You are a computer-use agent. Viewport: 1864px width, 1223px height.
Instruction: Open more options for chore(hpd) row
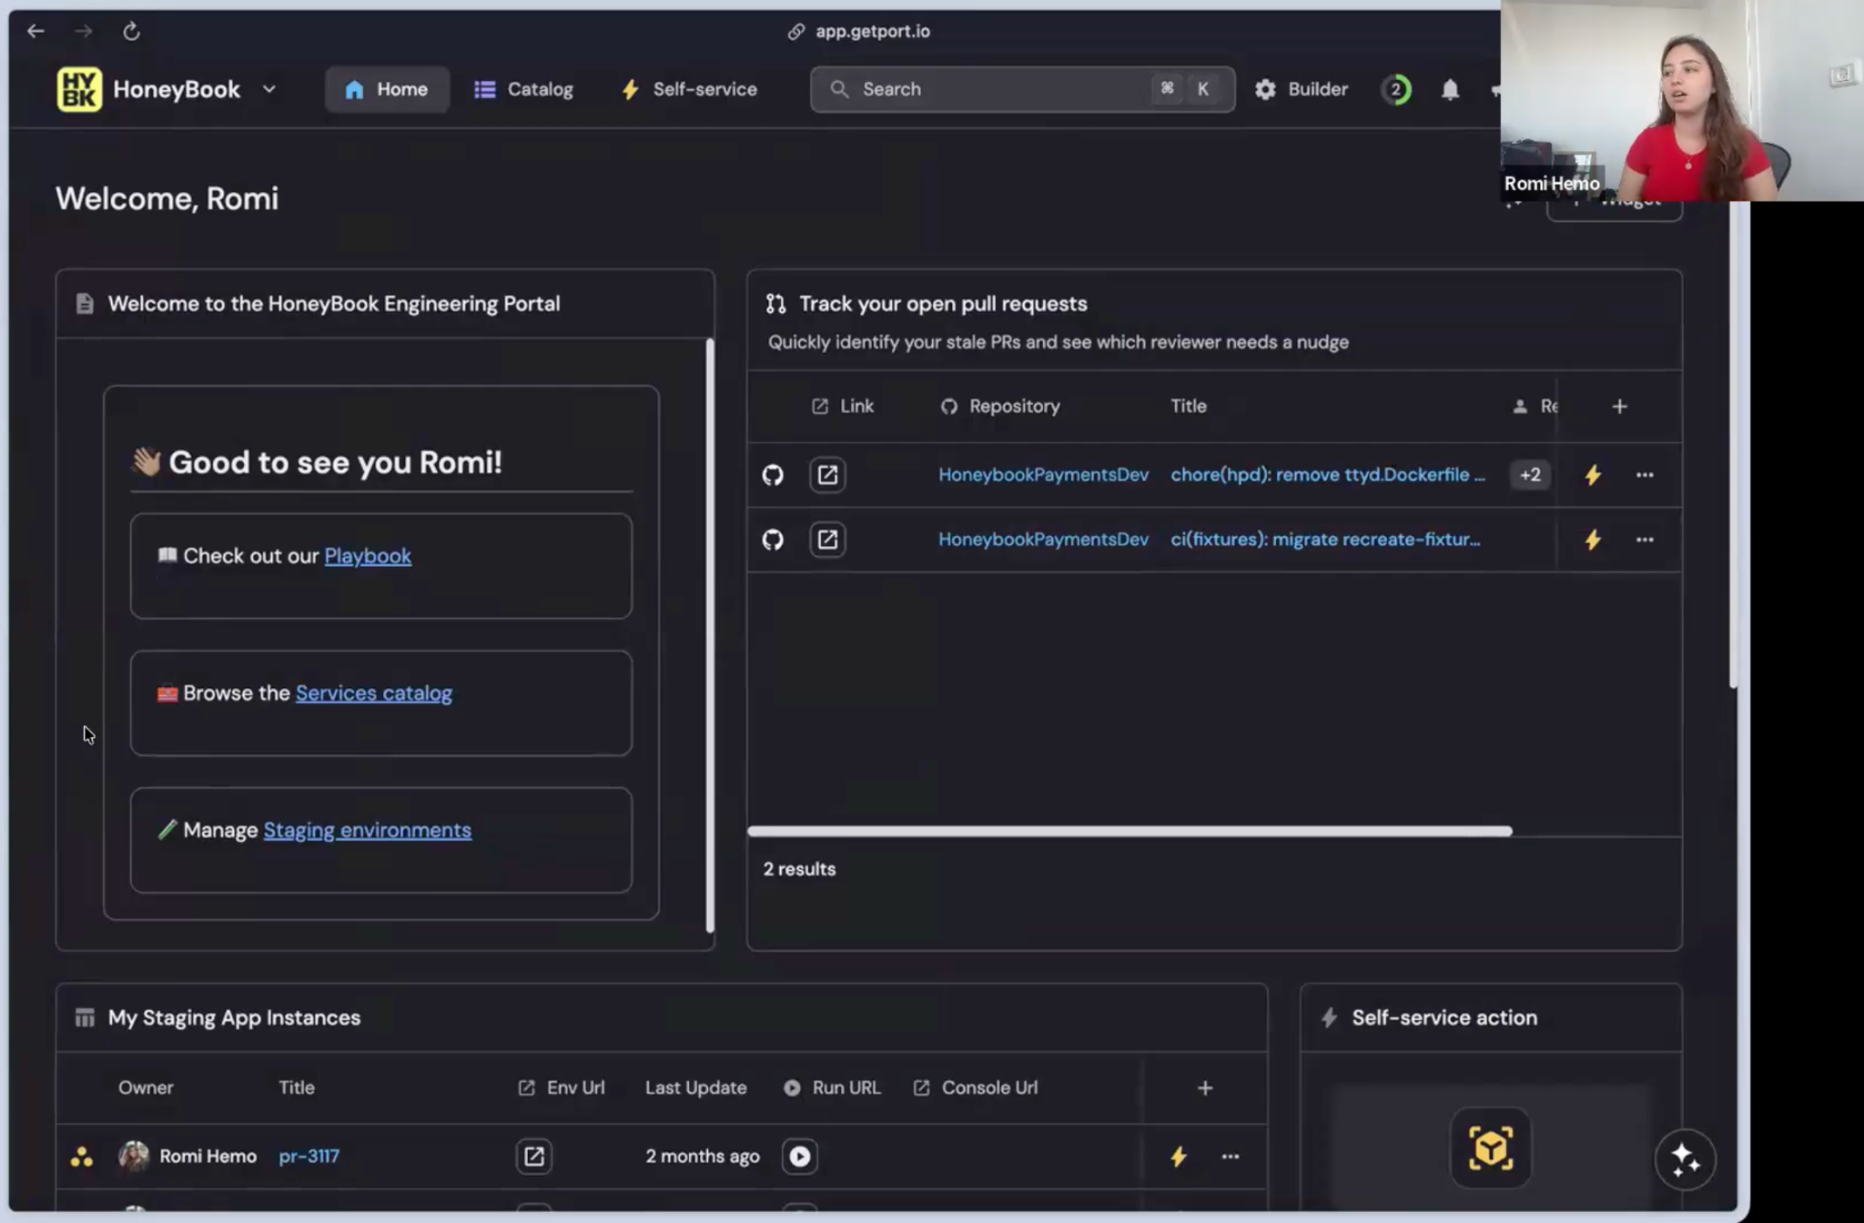coord(1645,475)
